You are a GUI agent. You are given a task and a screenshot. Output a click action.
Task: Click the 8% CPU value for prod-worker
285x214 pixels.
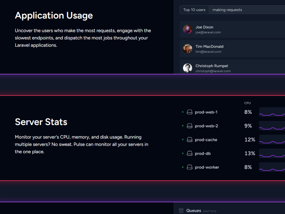pyautogui.click(x=248, y=167)
